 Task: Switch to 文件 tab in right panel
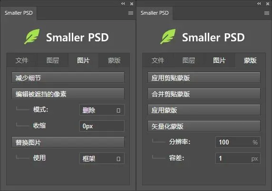158,60
